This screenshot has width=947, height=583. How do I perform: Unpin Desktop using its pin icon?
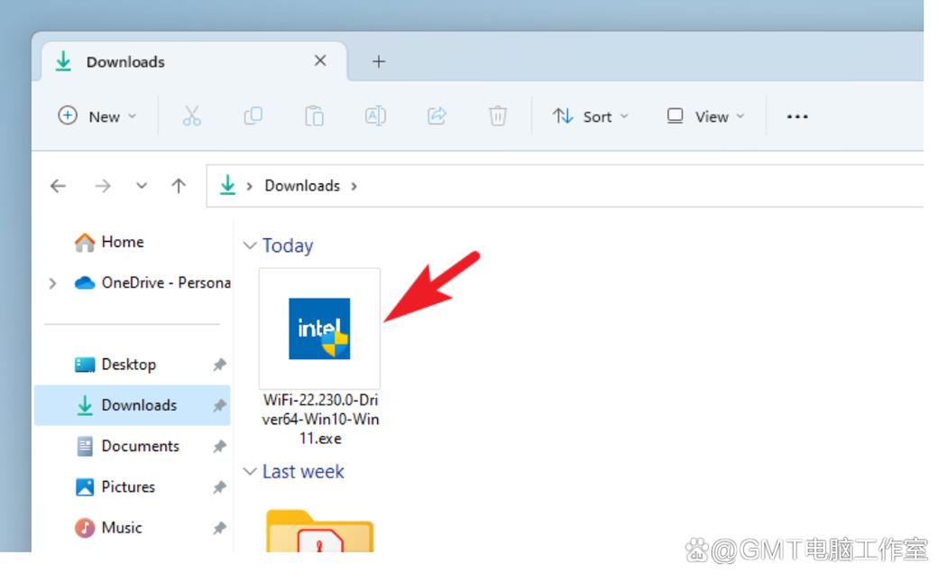[219, 365]
